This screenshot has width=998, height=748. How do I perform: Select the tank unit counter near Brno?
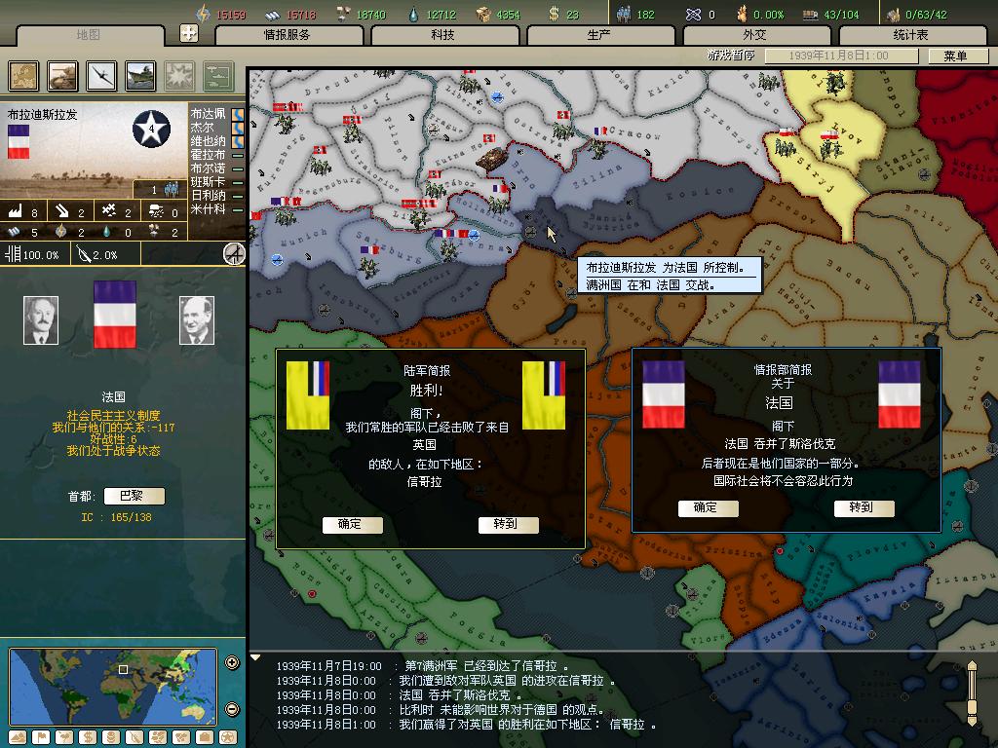click(490, 159)
